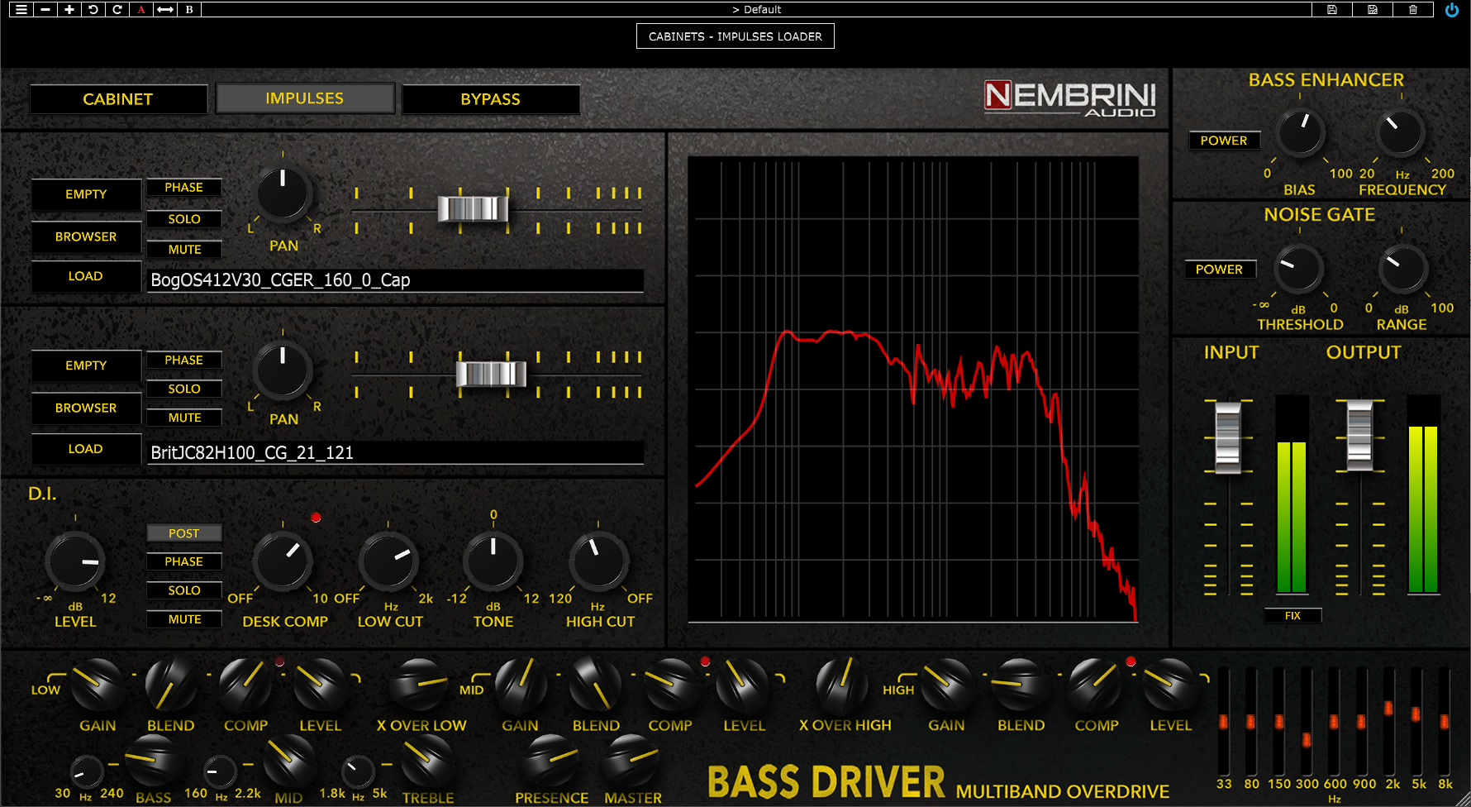Open BROWSER for the first impulse slot

(86, 237)
